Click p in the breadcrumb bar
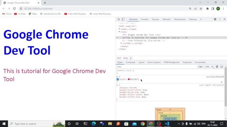The height and width of the screenshot is (127, 227). coord(131,58)
